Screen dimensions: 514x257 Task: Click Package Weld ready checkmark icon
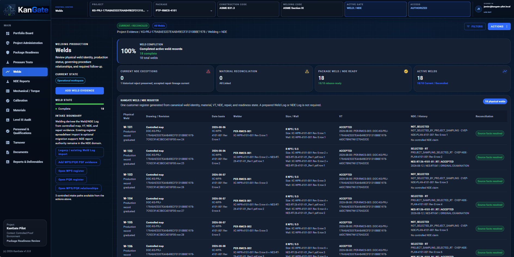[406, 71]
